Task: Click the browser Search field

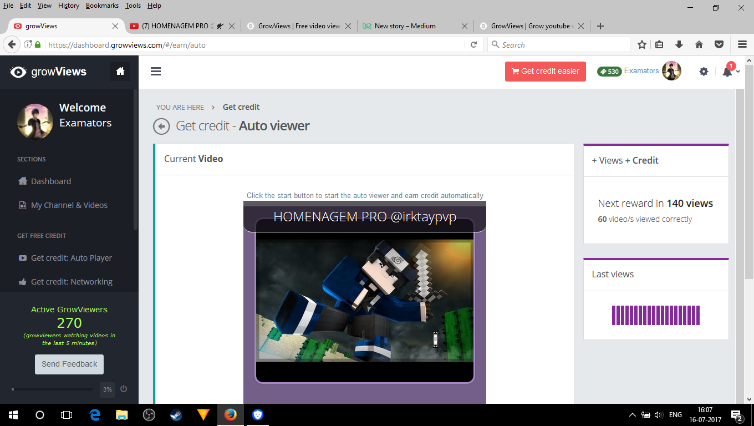Action: click(559, 45)
